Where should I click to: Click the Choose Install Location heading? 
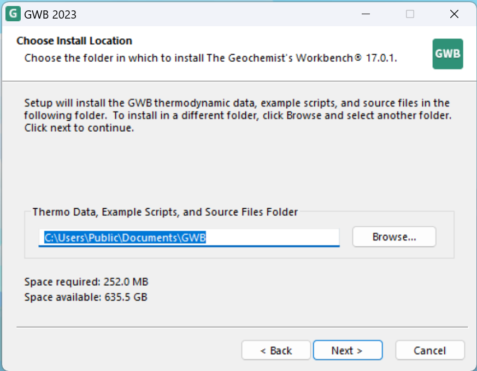(74, 41)
